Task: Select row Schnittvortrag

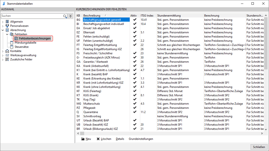Action: (170, 116)
